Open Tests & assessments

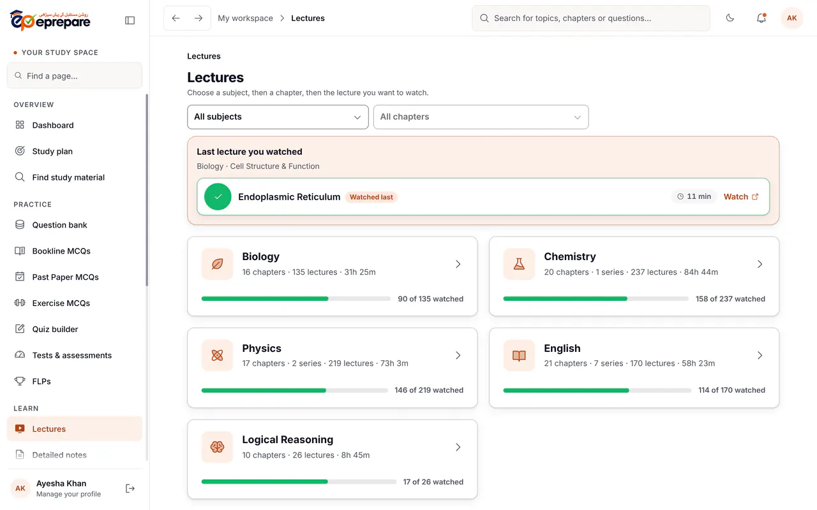click(x=75, y=356)
